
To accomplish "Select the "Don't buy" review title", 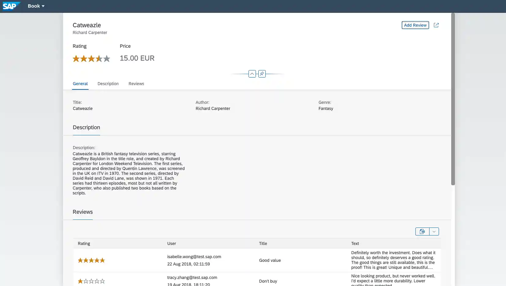I will [x=268, y=281].
